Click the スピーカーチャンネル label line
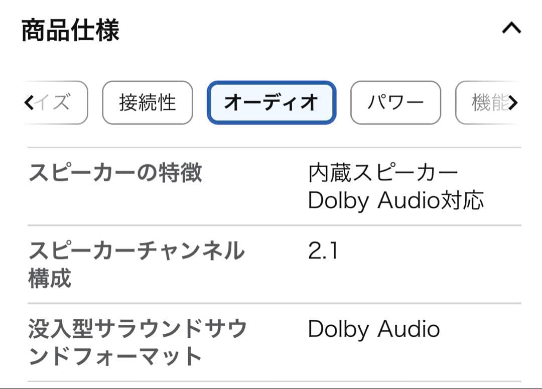Image resolution: width=542 pixels, height=389 pixels. (137, 251)
